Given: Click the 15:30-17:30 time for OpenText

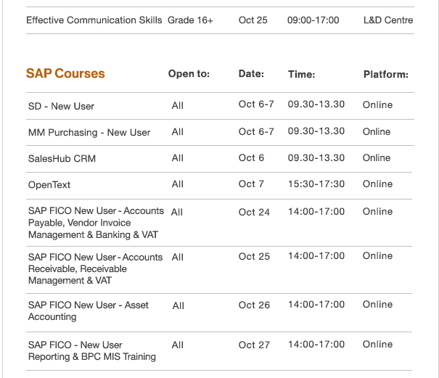Looking at the screenshot, I should 316,184.
